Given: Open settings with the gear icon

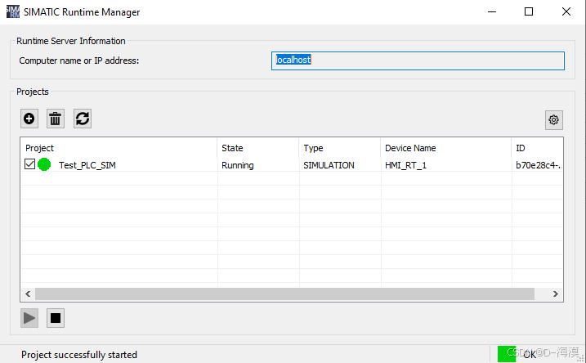Looking at the screenshot, I should [553, 120].
